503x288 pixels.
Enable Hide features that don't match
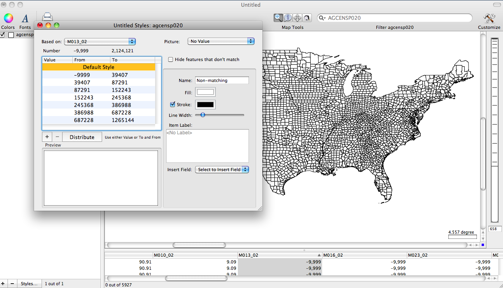171,59
